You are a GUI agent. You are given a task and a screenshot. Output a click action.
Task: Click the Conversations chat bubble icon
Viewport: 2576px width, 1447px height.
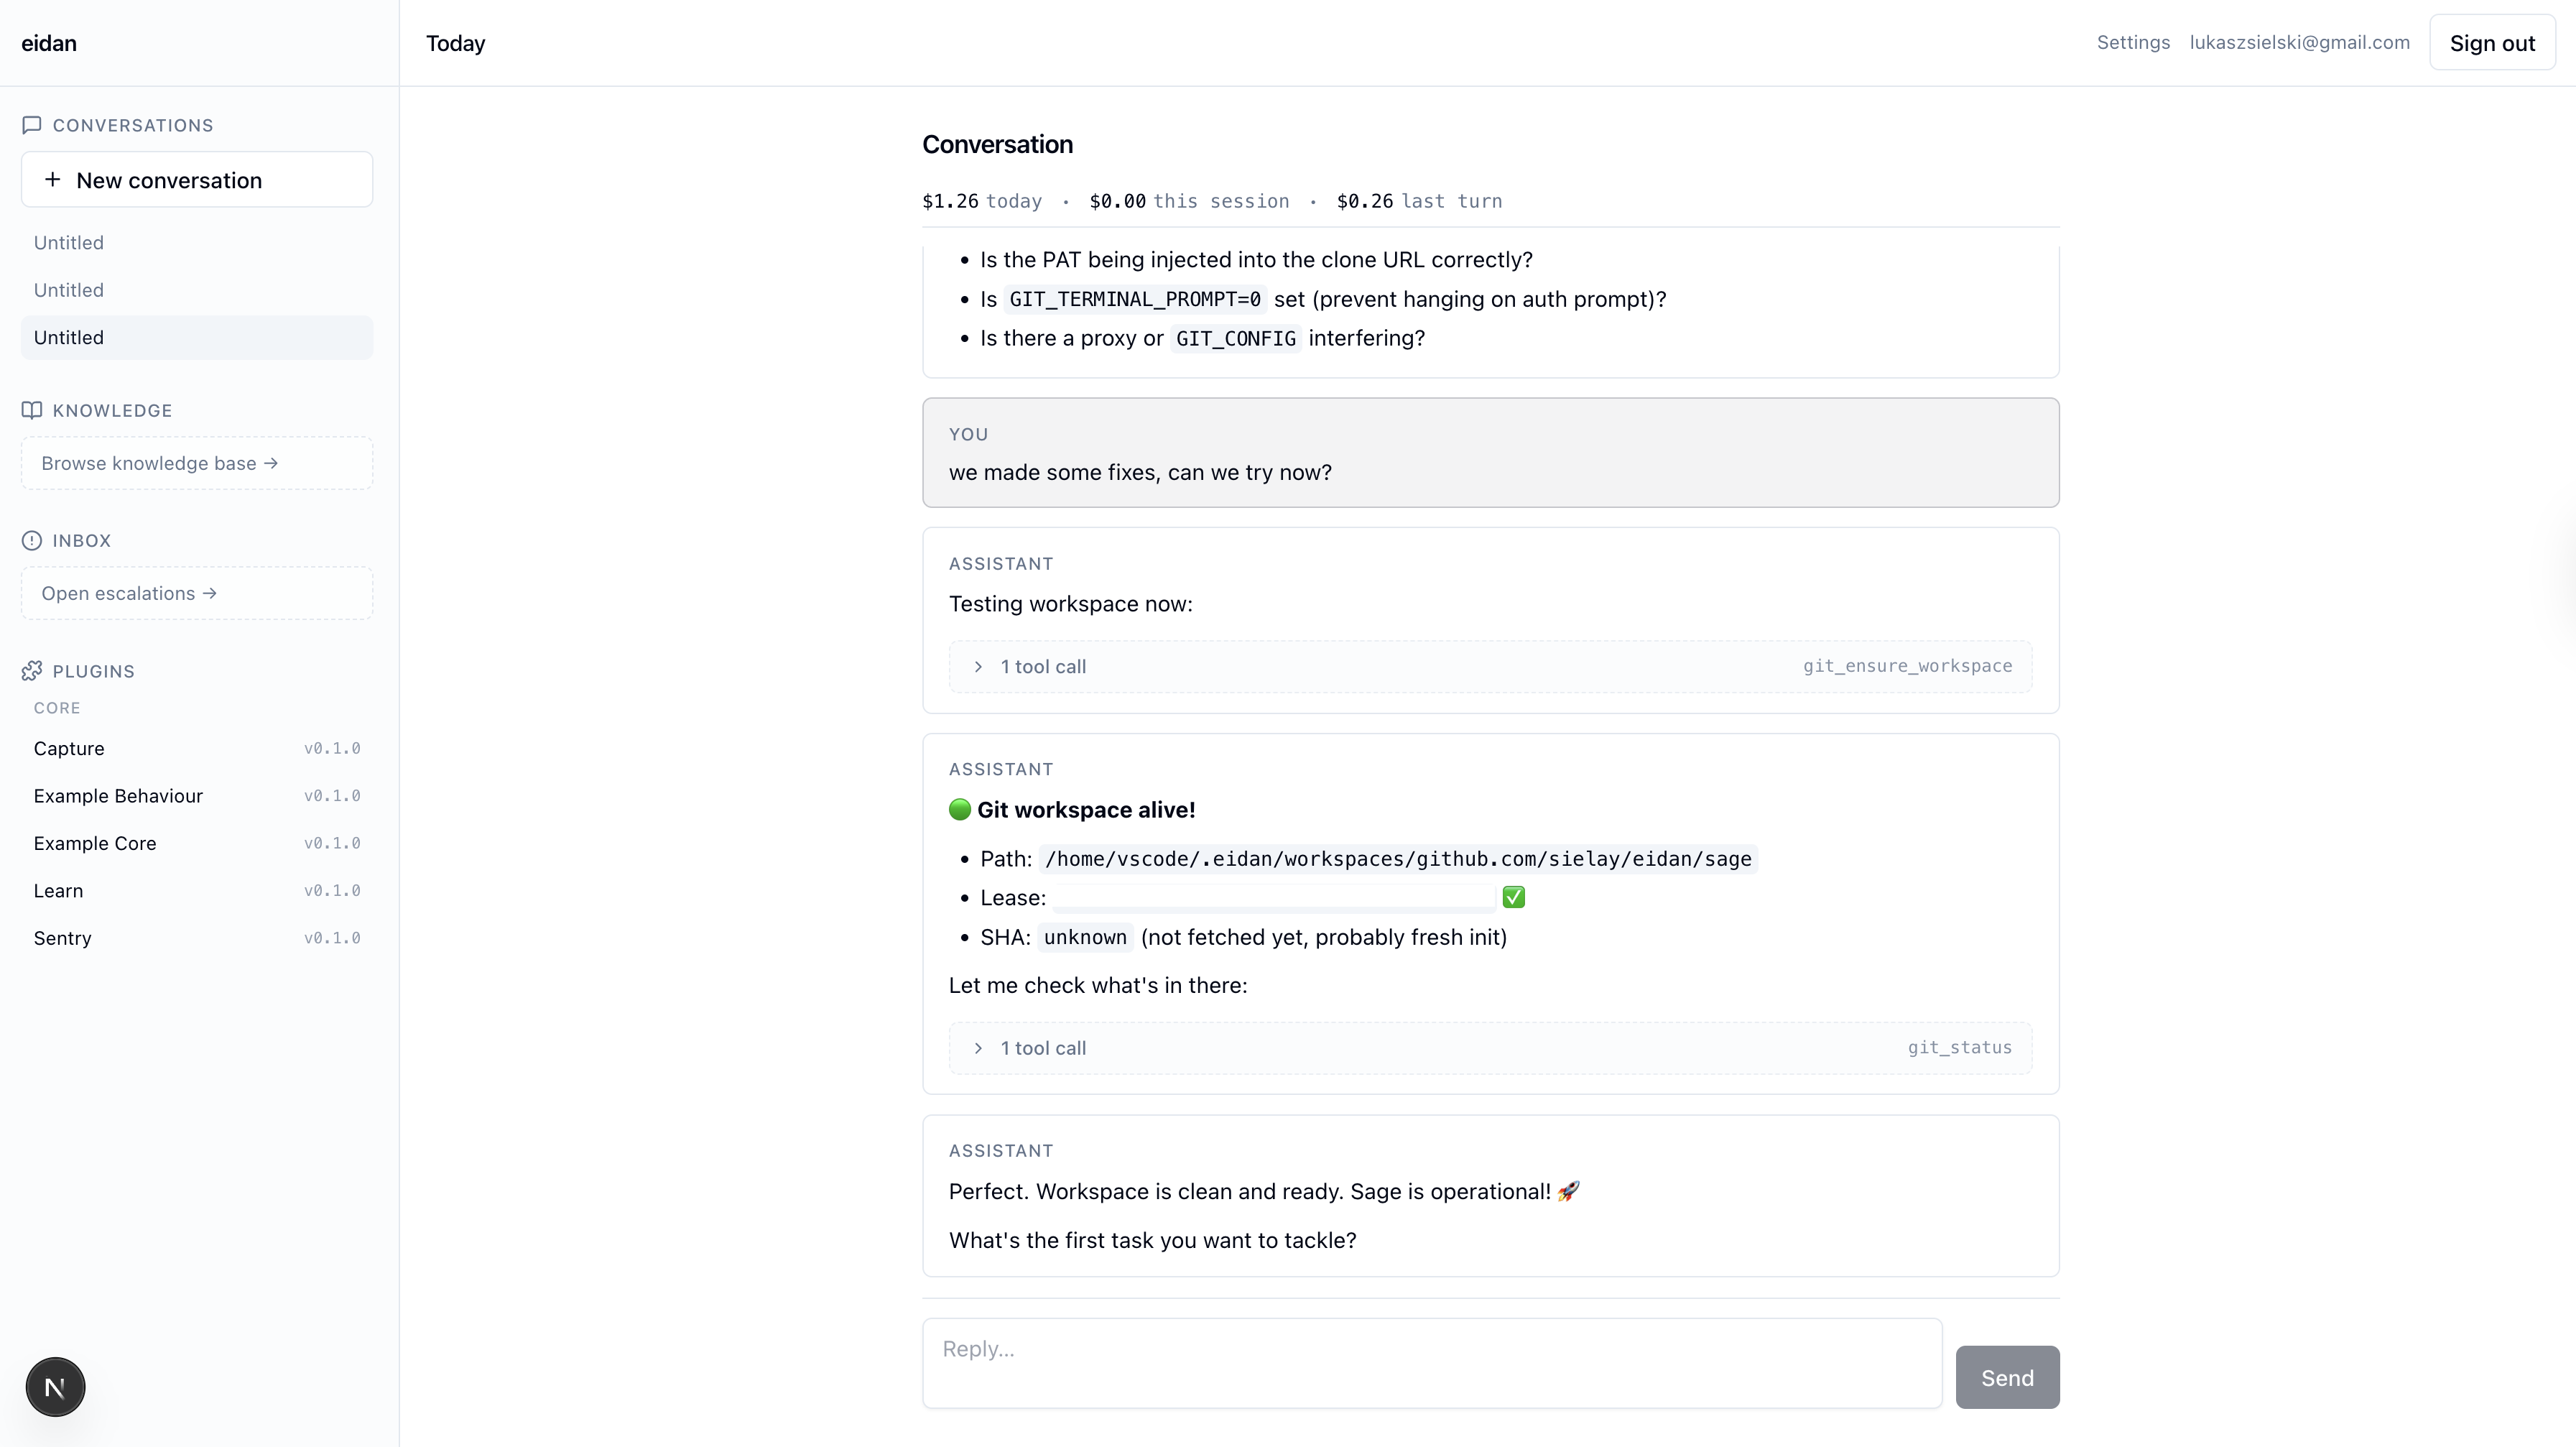(x=32, y=125)
